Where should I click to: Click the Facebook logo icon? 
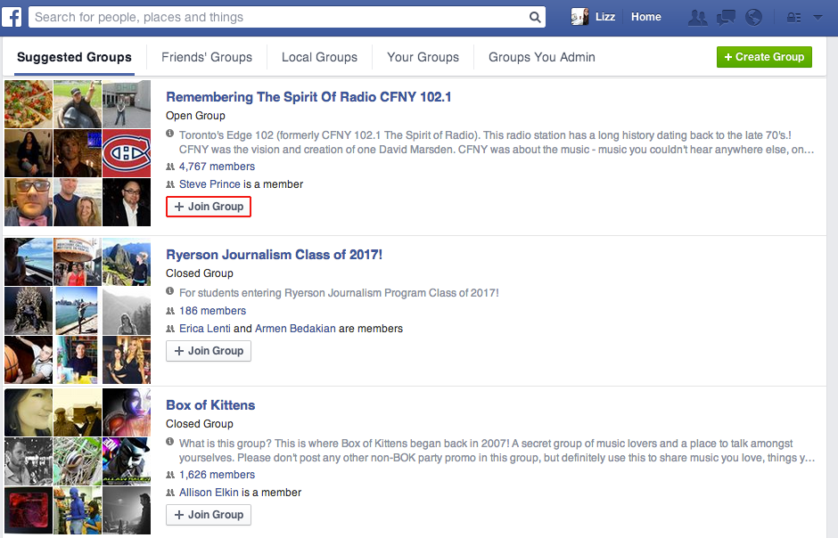12,17
